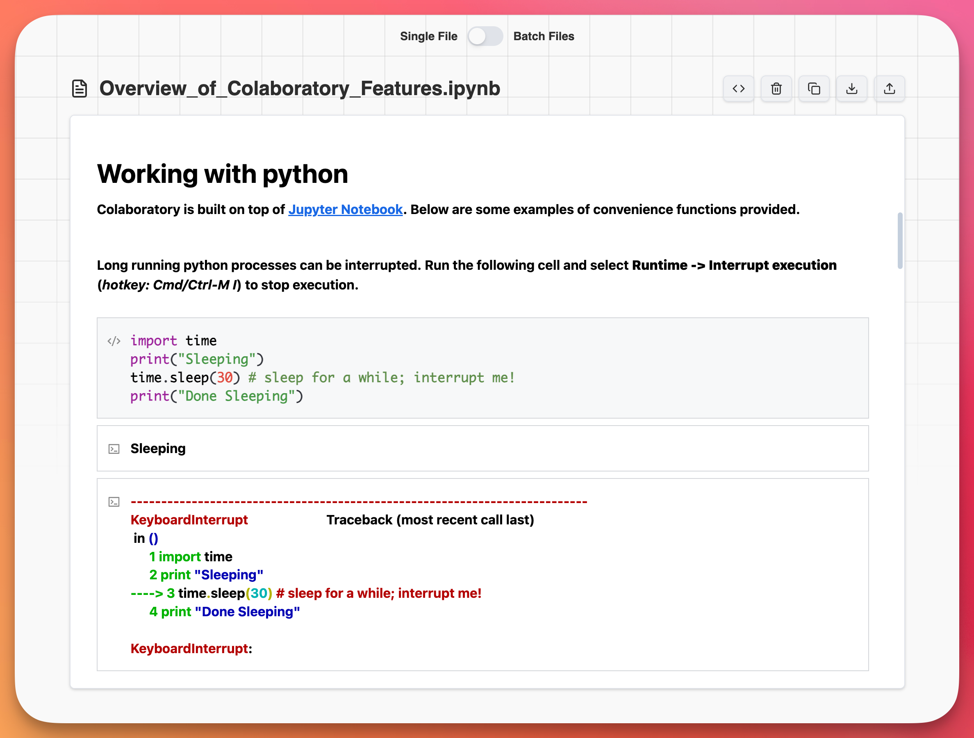Click the view code (angle brackets) button

pos(738,89)
